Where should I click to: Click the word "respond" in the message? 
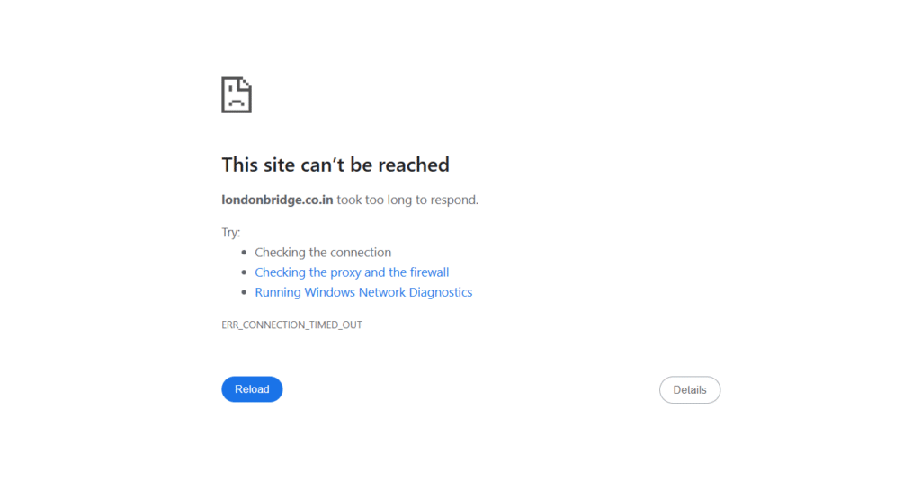[454, 200]
